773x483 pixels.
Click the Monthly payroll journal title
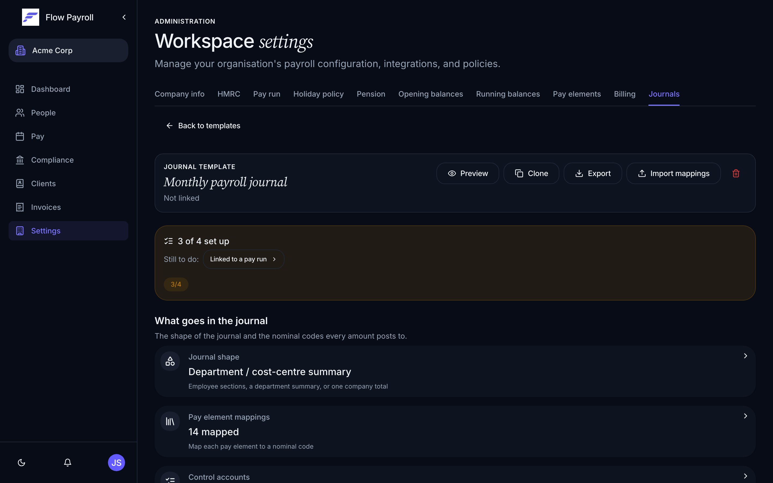click(x=225, y=182)
